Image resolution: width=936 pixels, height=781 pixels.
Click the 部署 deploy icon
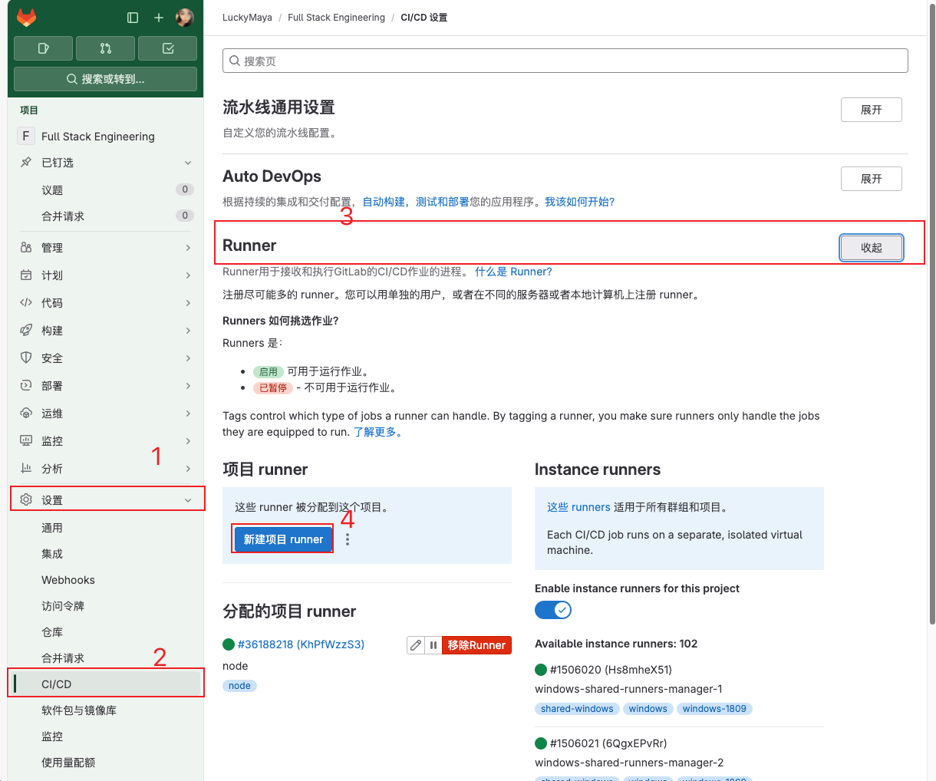26,386
